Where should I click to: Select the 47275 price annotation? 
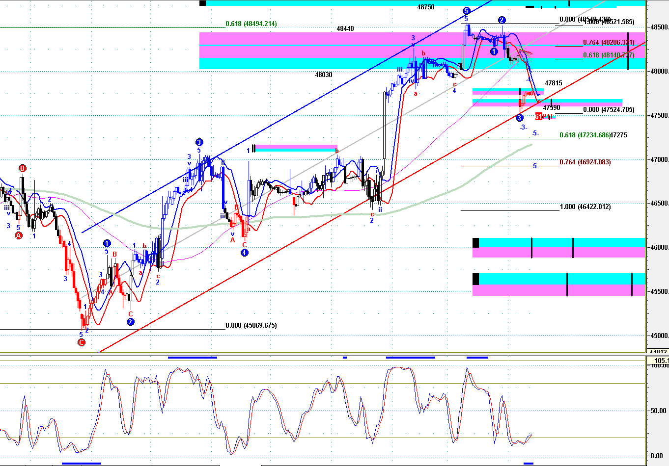[618, 135]
